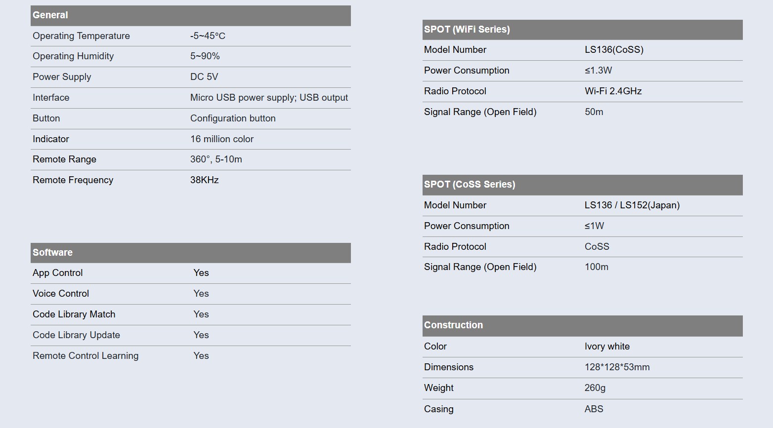Viewport: 773px width, 428px height.
Task: Click the General table header
Action: (50, 15)
